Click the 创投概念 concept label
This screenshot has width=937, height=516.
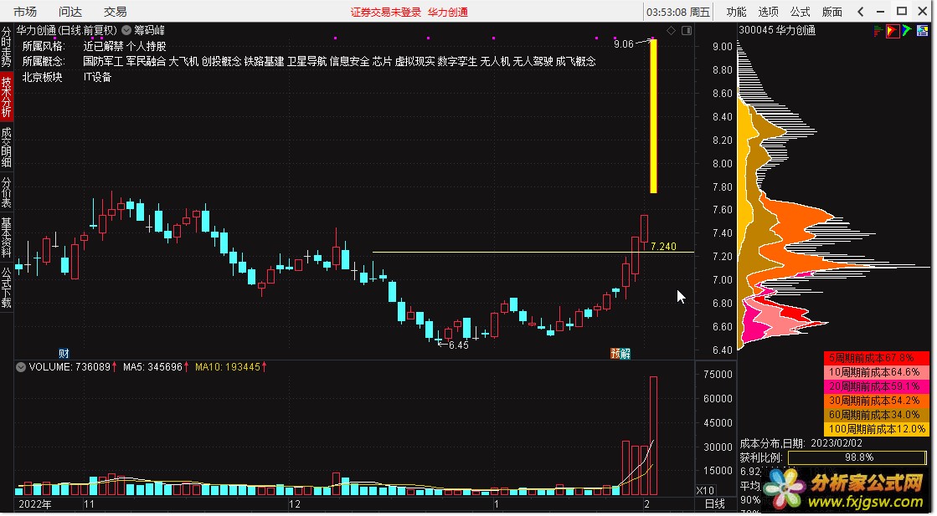221,61
